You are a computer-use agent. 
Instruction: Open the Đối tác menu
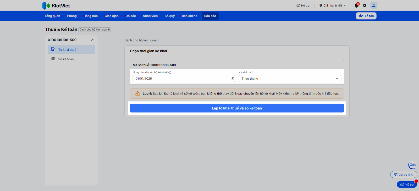coord(131,16)
